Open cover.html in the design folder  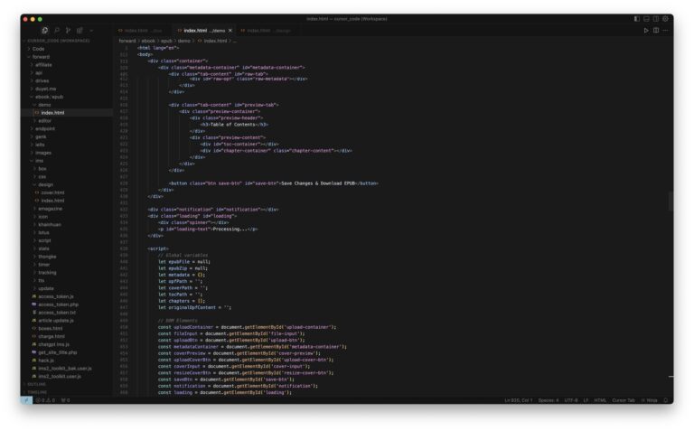52,192
